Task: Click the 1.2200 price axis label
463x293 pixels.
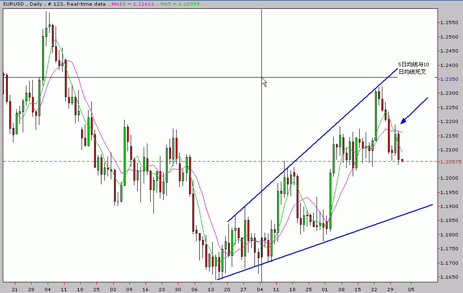Action: click(x=449, y=121)
